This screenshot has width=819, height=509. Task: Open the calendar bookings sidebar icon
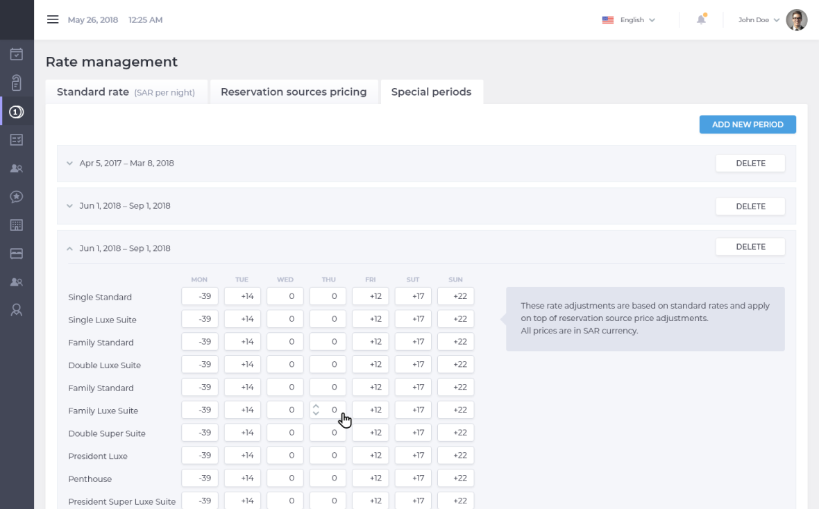[x=17, y=53]
